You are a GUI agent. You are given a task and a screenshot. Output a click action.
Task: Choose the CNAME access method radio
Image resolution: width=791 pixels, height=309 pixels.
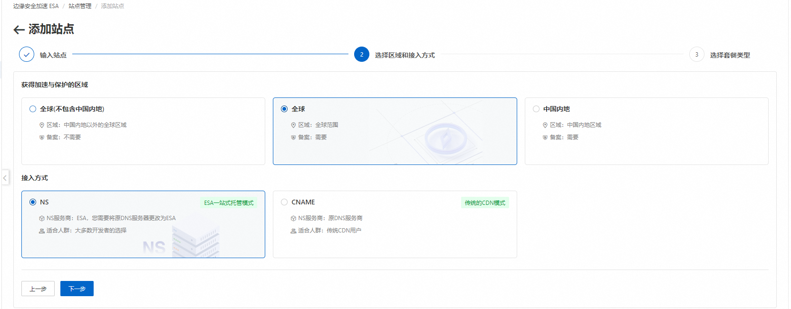click(x=284, y=202)
